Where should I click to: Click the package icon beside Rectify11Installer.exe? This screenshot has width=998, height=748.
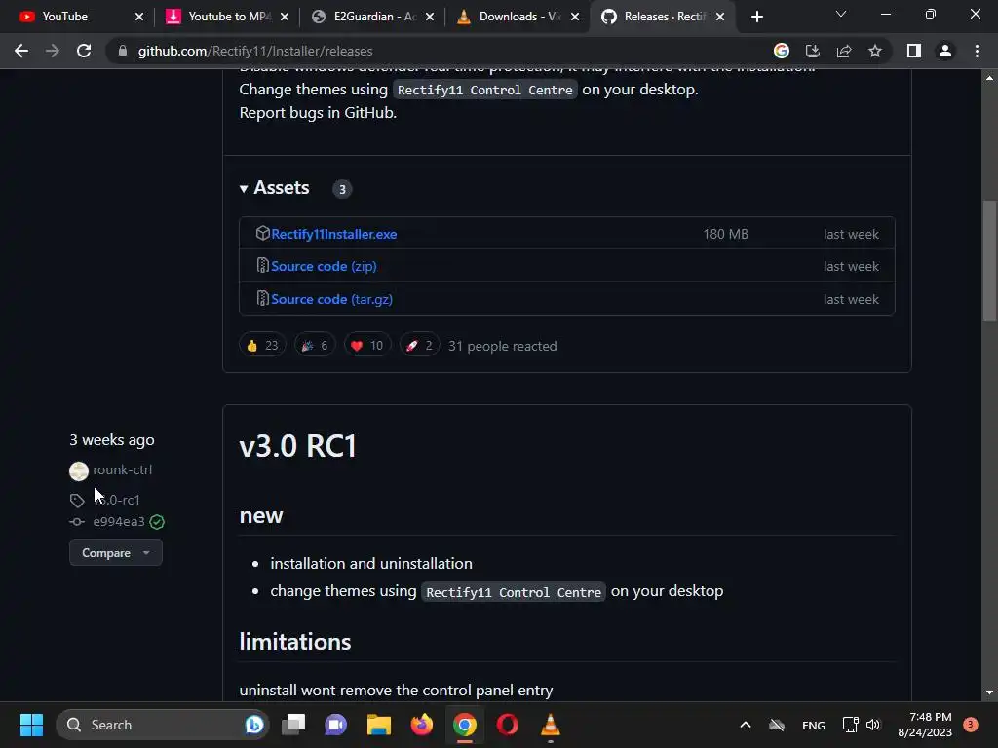point(262,233)
